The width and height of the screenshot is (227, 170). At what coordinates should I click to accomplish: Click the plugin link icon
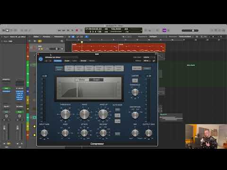[x=154, y=61]
